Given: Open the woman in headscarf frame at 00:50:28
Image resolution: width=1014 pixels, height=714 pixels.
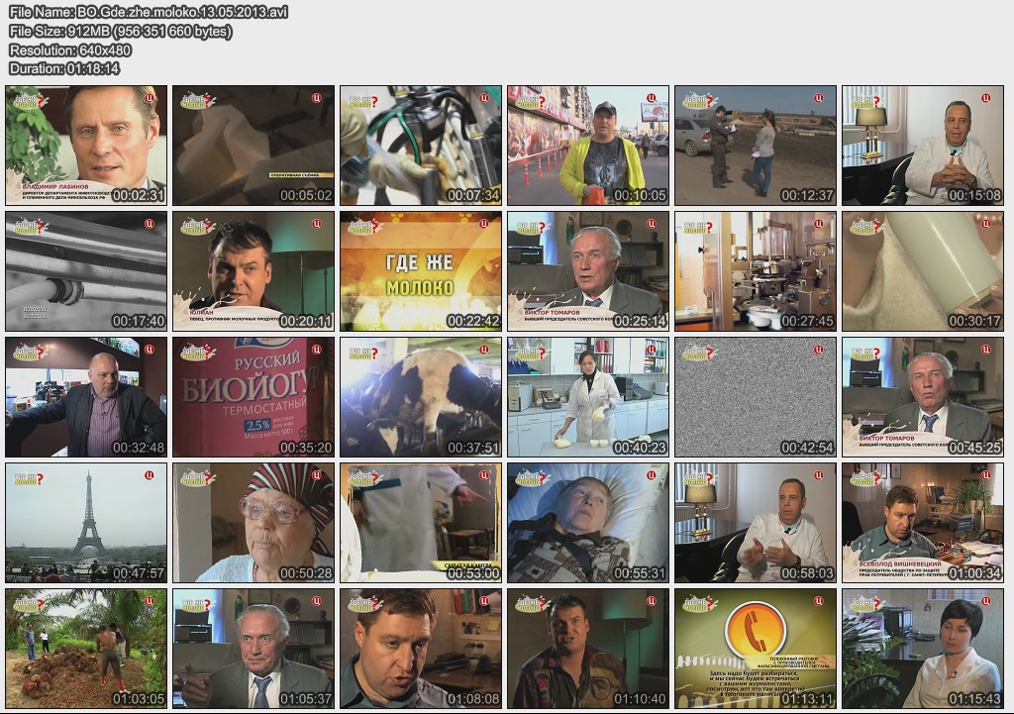Looking at the screenshot, I should coord(253,522).
